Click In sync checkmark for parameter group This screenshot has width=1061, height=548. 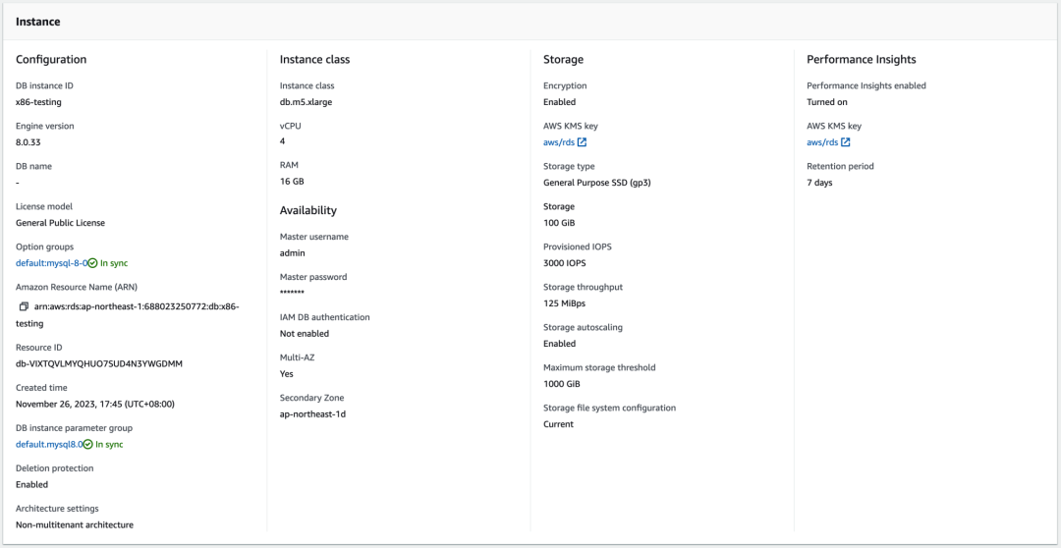pyautogui.click(x=88, y=445)
